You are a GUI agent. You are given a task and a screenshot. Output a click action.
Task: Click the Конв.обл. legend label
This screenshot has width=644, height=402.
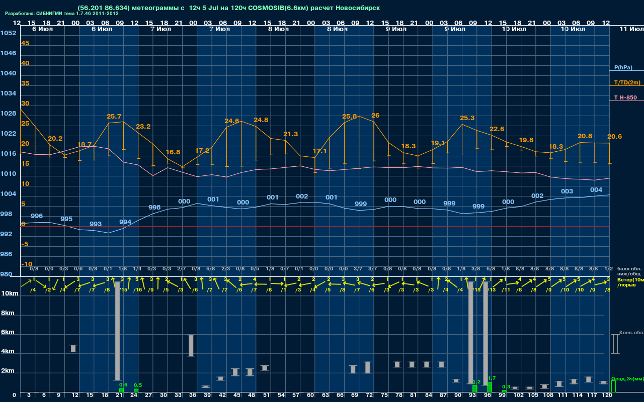(631, 333)
